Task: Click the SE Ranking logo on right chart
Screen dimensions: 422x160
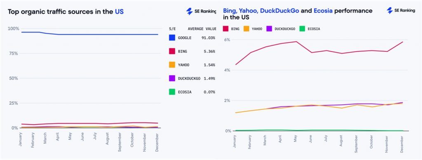Action: point(401,10)
